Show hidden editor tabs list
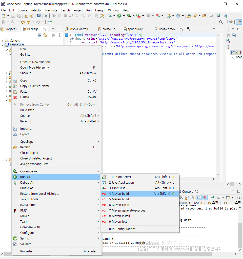The height and width of the screenshot is (259, 243). pyautogui.click(x=189, y=29)
